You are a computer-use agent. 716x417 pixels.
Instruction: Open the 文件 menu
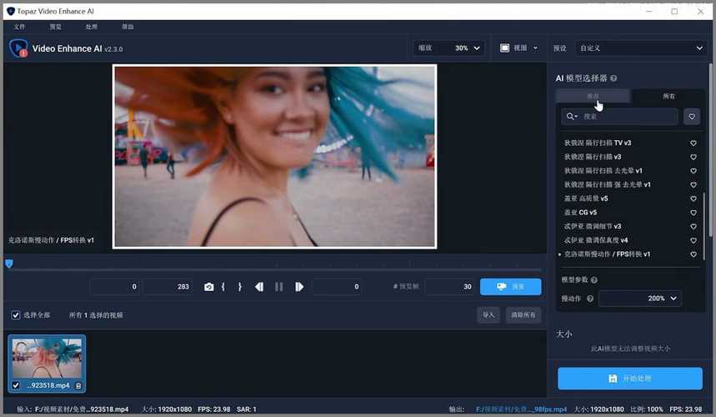tap(20, 27)
